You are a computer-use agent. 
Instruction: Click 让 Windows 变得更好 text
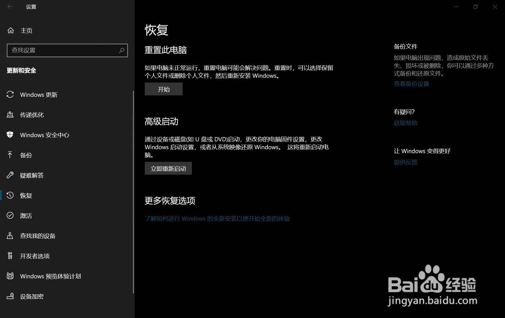(x=422, y=151)
